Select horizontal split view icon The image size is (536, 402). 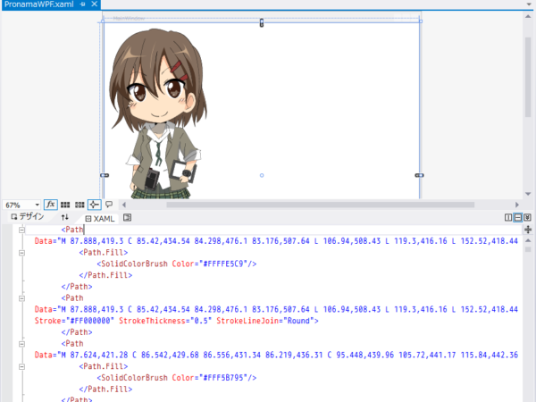[518, 217]
